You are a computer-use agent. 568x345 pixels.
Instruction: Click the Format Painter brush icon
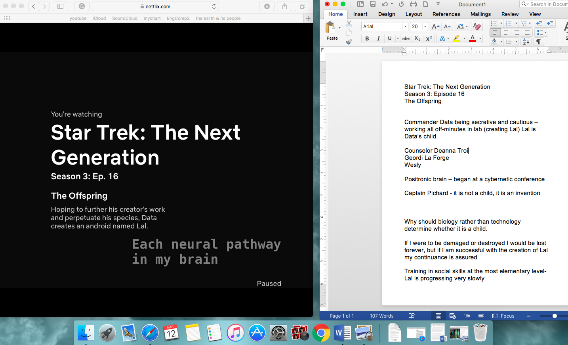349,41
